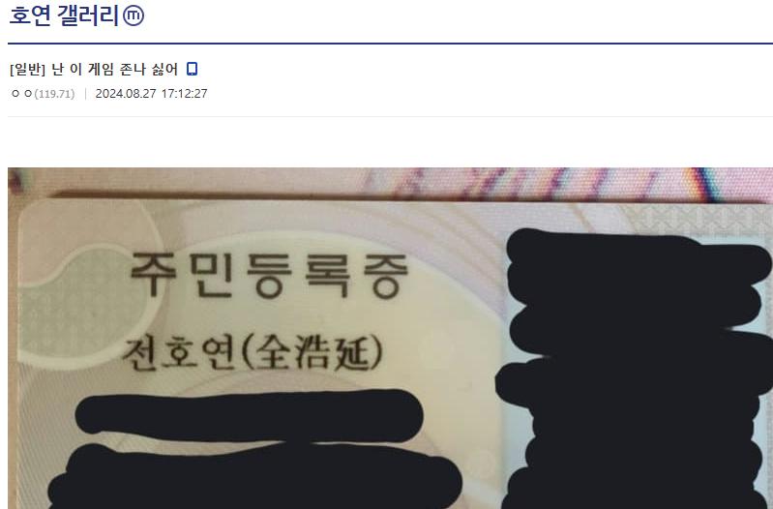This screenshot has width=773, height=509.
Task: Open the 호연 갤러리 gallery title link
Action: coord(64,15)
